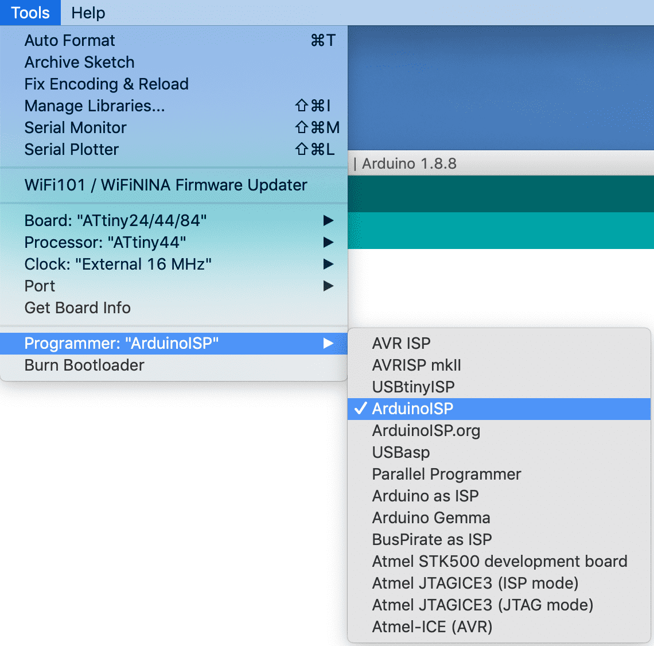654x646 pixels.
Task: Run Auto Format on the sketch
Action: (70, 40)
